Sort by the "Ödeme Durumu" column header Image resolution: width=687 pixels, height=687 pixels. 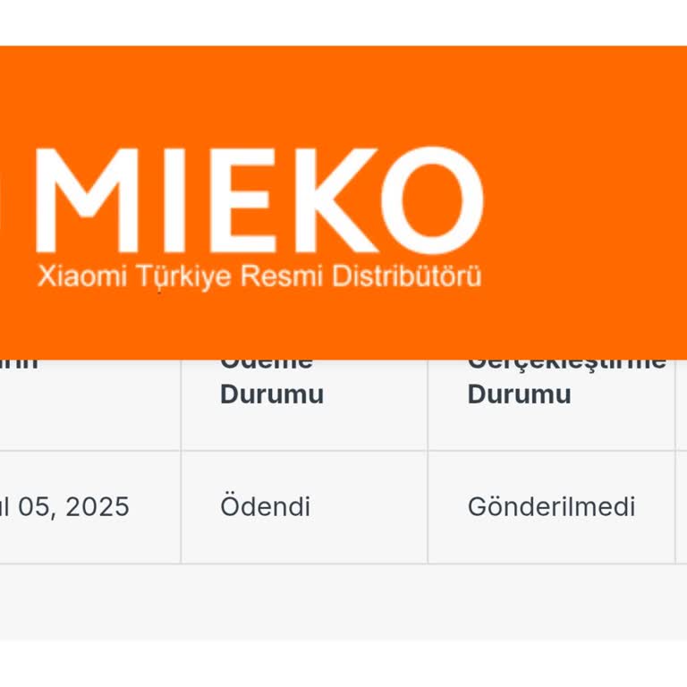click(271, 394)
